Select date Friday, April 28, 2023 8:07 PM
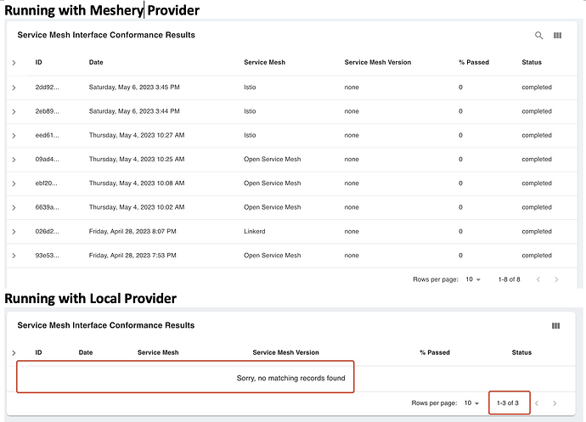The height and width of the screenshot is (422, 586). pos(132,231)
